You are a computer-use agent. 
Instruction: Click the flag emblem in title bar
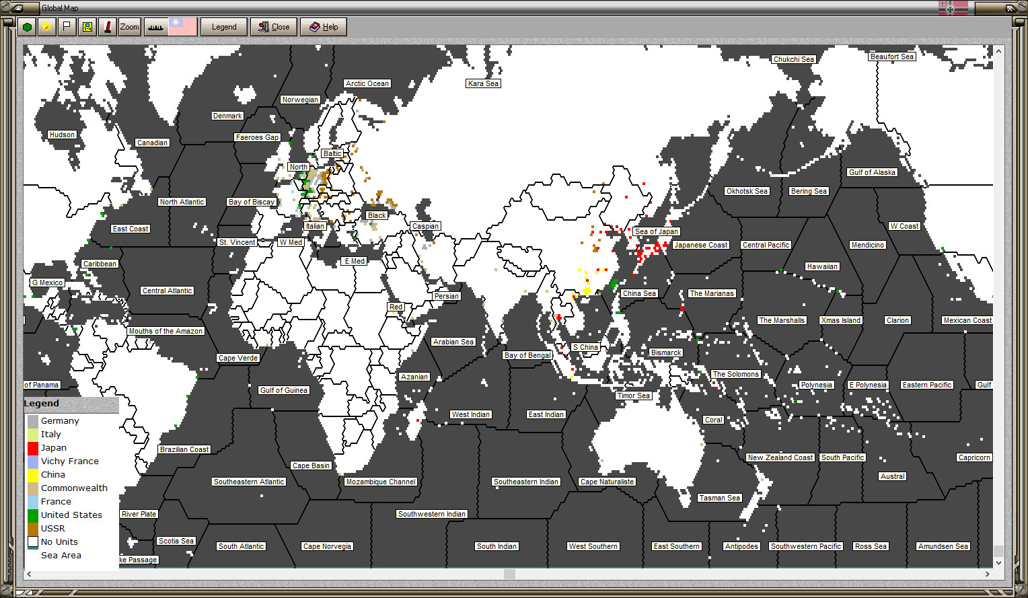click(x=953, y=8)
